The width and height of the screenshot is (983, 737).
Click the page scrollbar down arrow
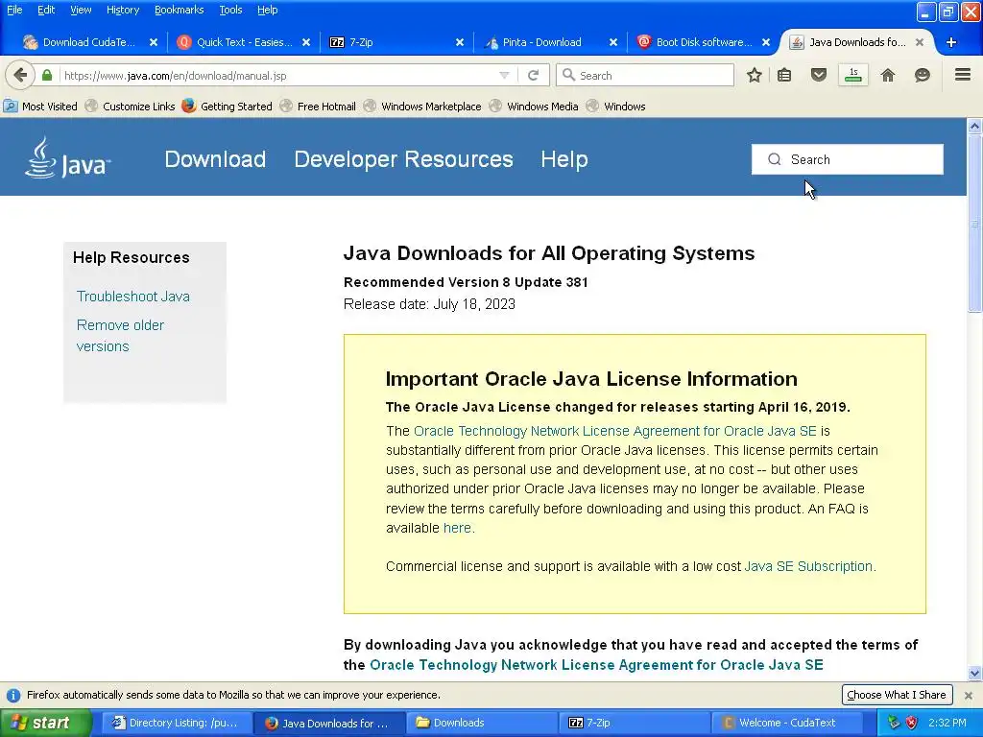pos(974,674)
